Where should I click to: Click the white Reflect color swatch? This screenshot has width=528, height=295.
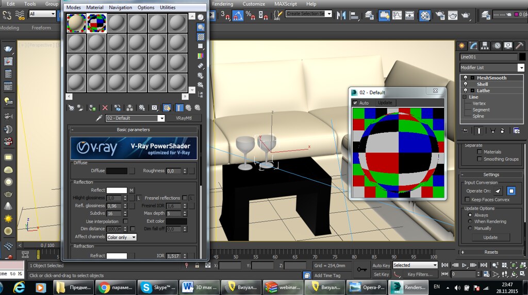tap(117, 190)
